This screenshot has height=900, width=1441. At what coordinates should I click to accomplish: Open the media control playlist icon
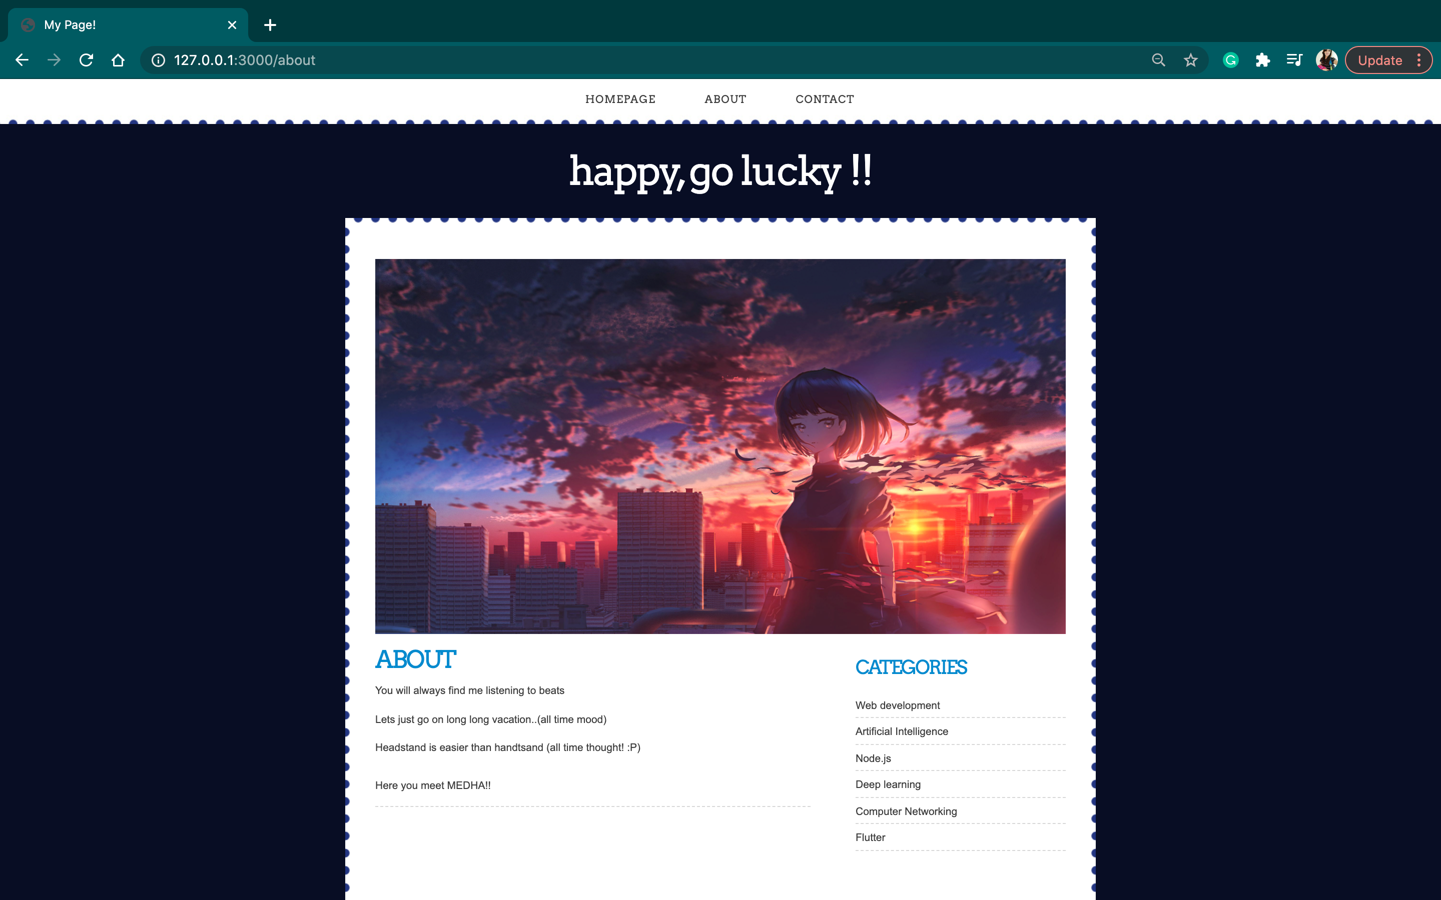pyautogui.click(x=1294, y=60)
